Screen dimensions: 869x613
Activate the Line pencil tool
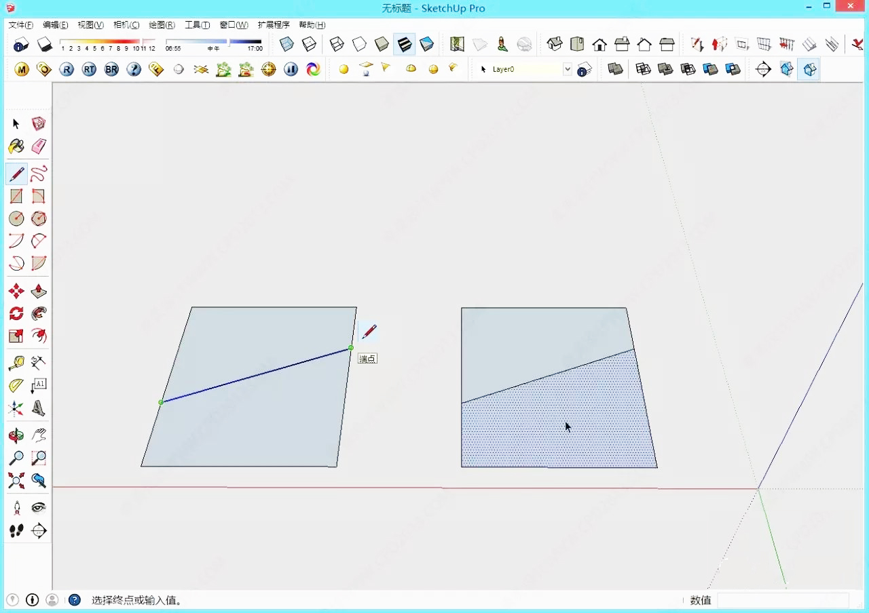pos(16,174)
